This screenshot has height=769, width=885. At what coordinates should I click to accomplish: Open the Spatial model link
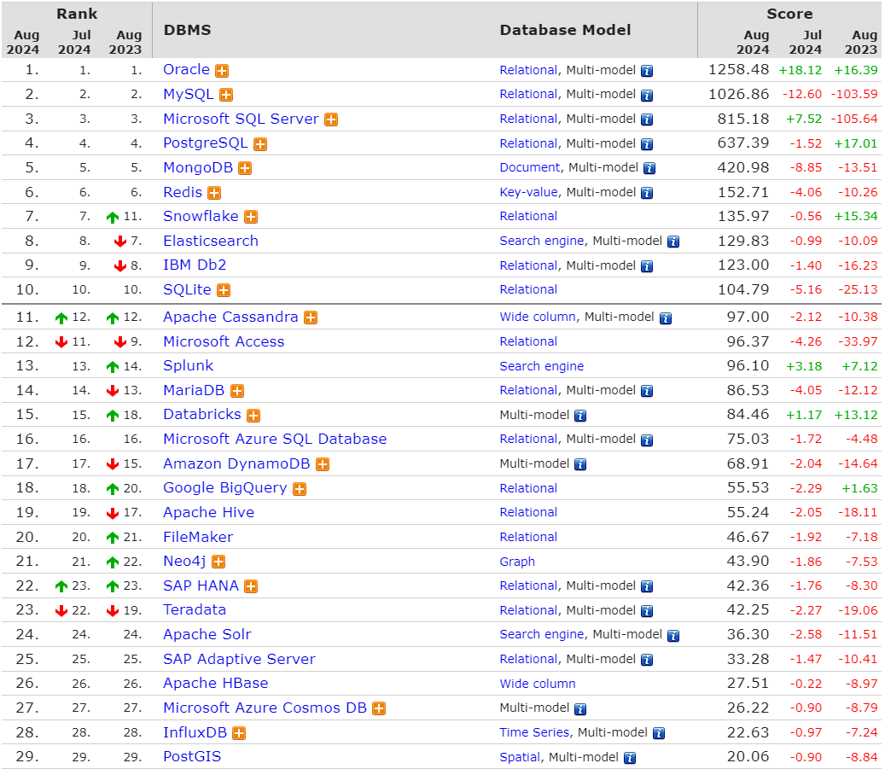click(520, 757)
